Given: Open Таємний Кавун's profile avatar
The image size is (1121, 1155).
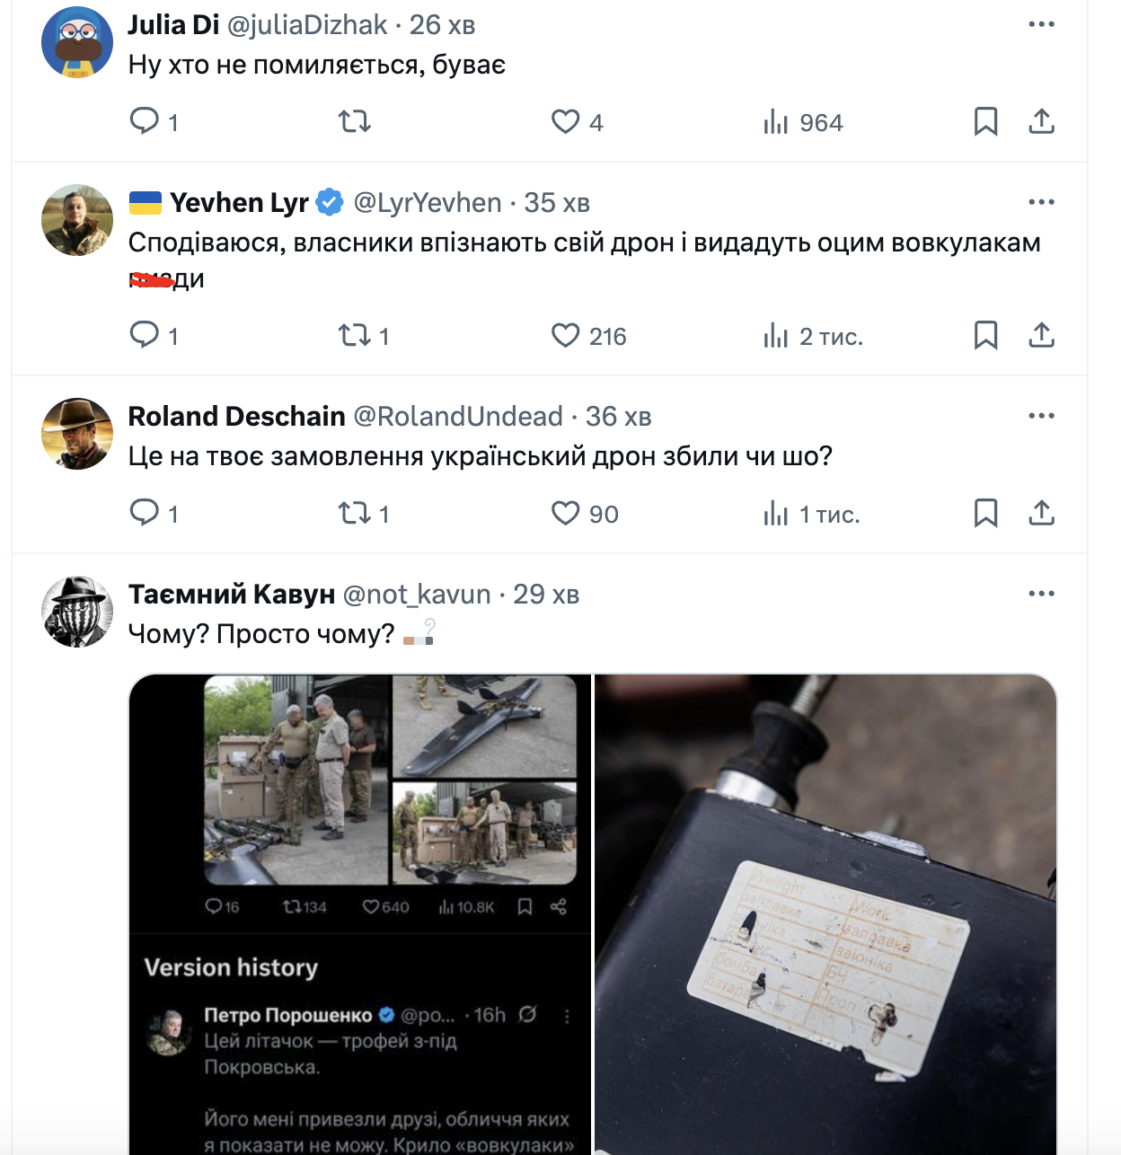Looking at the screenshot, I should [77, 612].
